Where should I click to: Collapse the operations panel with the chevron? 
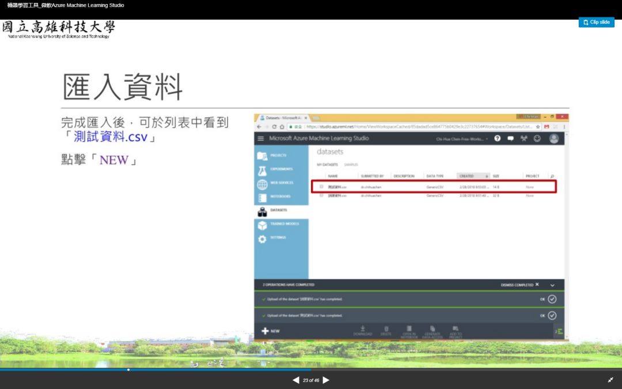point(552,285)
